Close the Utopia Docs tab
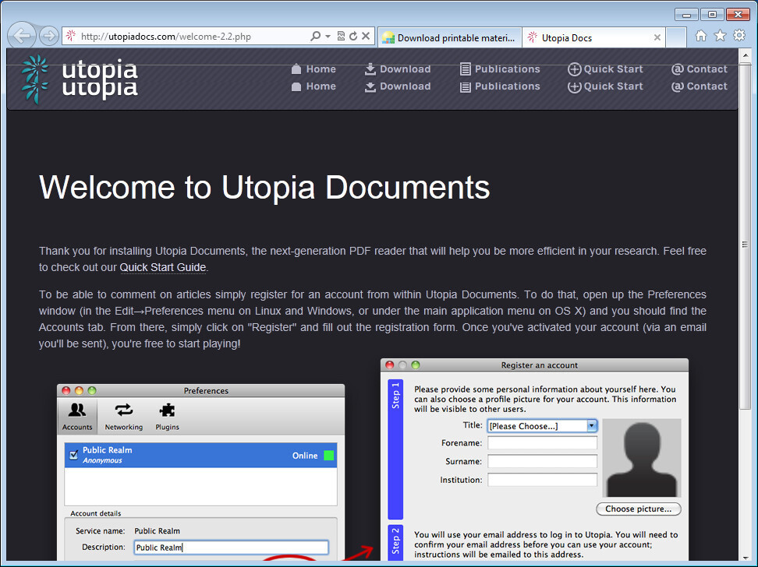The height and width of the screenshot is (567, 758). [657, 37]
